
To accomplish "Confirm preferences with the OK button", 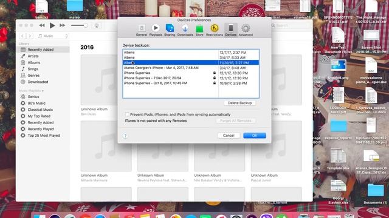I will [x=255, y=136].
